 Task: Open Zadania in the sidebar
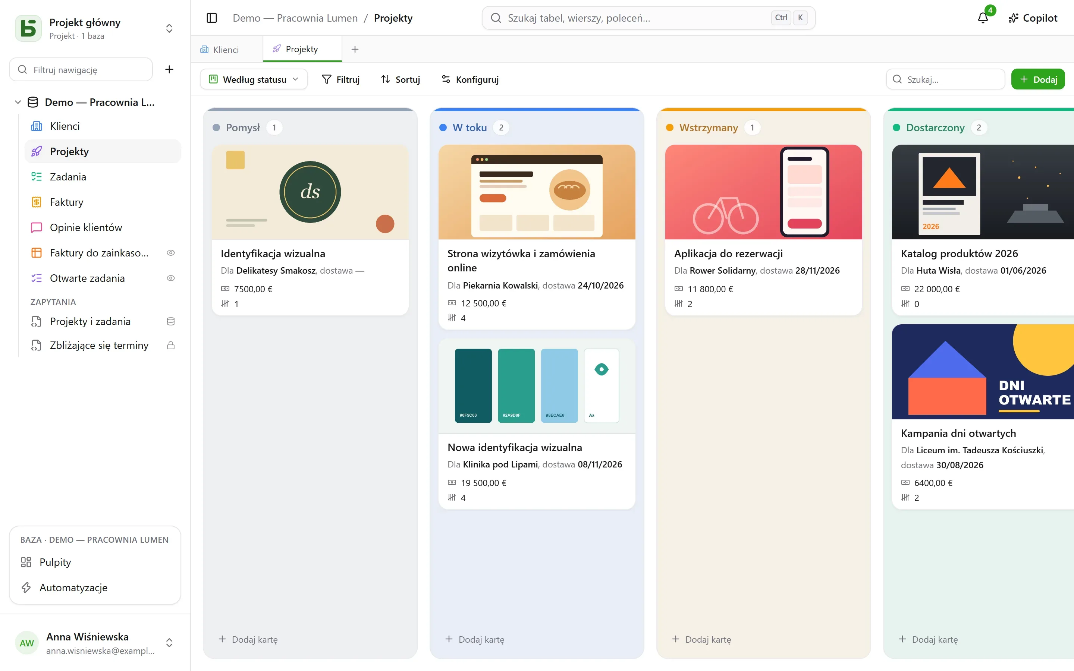(103, 177)
